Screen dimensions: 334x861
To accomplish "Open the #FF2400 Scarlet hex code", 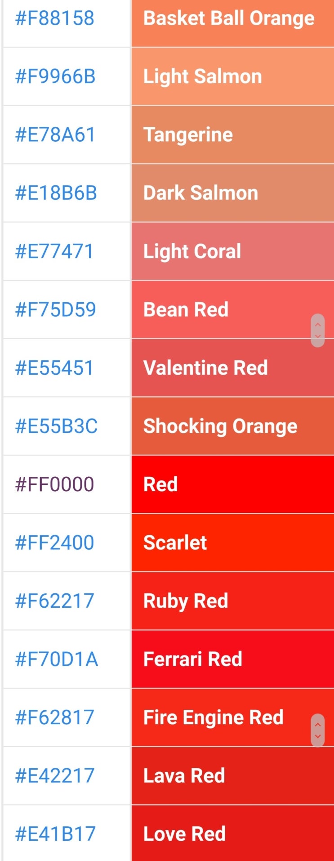I will [x=54, y=543].
